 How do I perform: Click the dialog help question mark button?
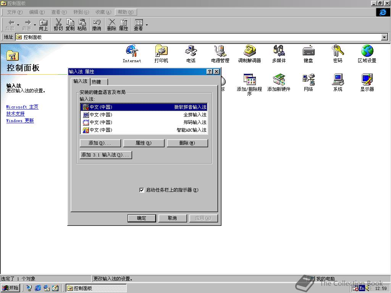coord(210,72)
